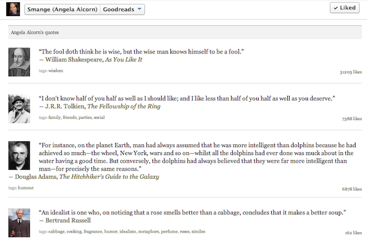Click the 162 likes count
The width and height of the screenshot is (367, 243).
[x=353, y=233]
